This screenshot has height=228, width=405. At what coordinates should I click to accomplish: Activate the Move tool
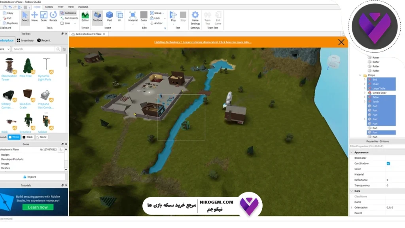(34, 17)
